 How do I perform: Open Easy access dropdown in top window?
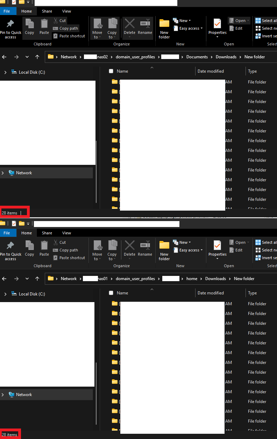[188, 28]
